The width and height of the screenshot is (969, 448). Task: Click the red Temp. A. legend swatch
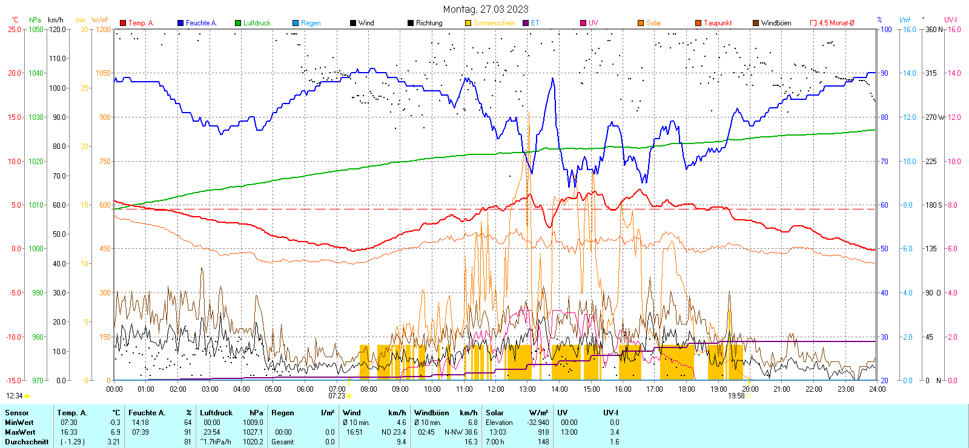click(x=123, y=23)
